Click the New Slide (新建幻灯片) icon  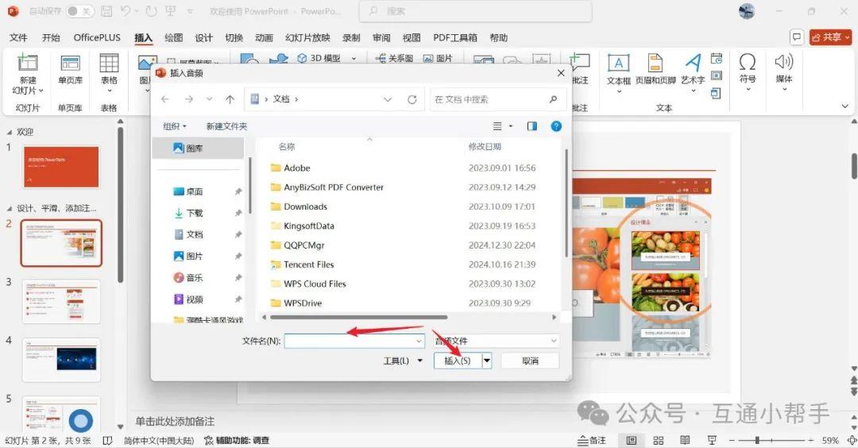(x=27, y=62)
